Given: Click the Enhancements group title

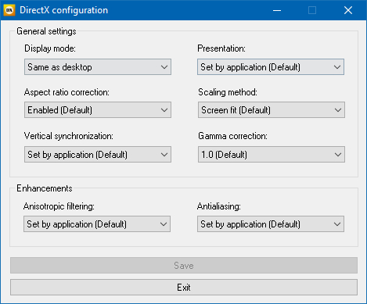Looking at the screenshot, I should [45, 188].
